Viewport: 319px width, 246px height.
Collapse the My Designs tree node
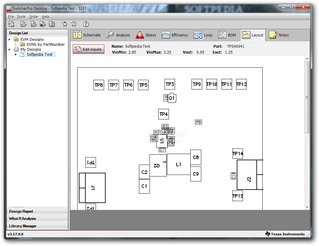pyautogui.click(x=9, y=49)
